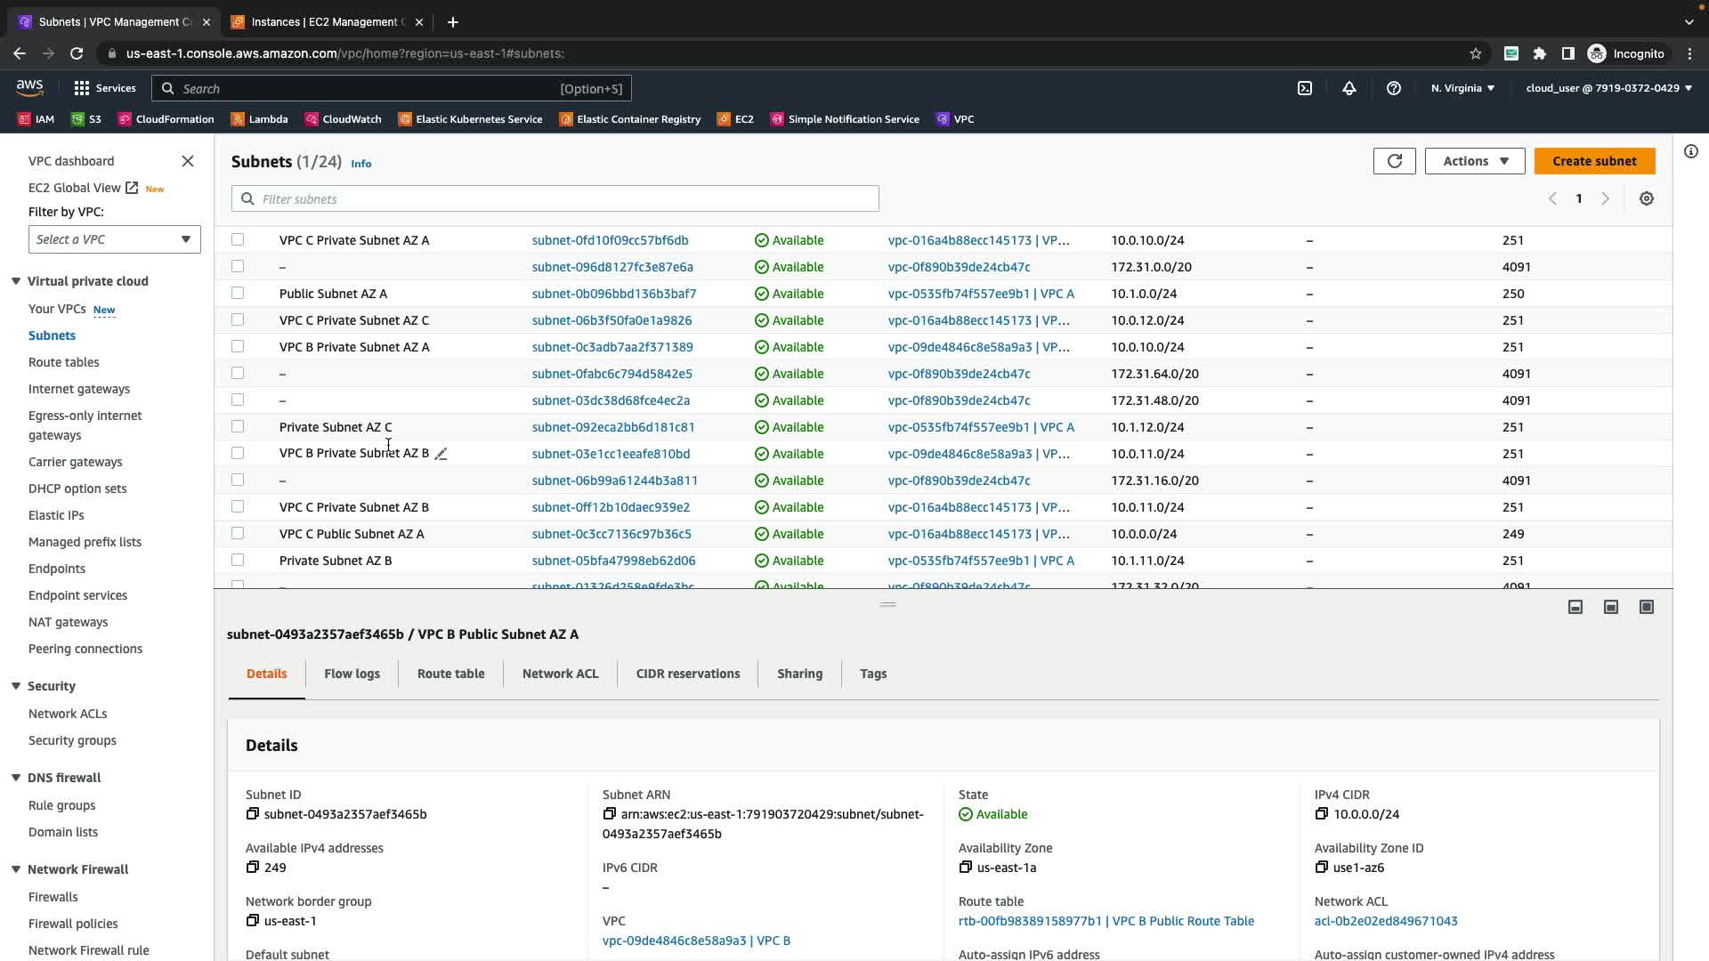Expand the Actions dropdown menu

coord(1474,161)
